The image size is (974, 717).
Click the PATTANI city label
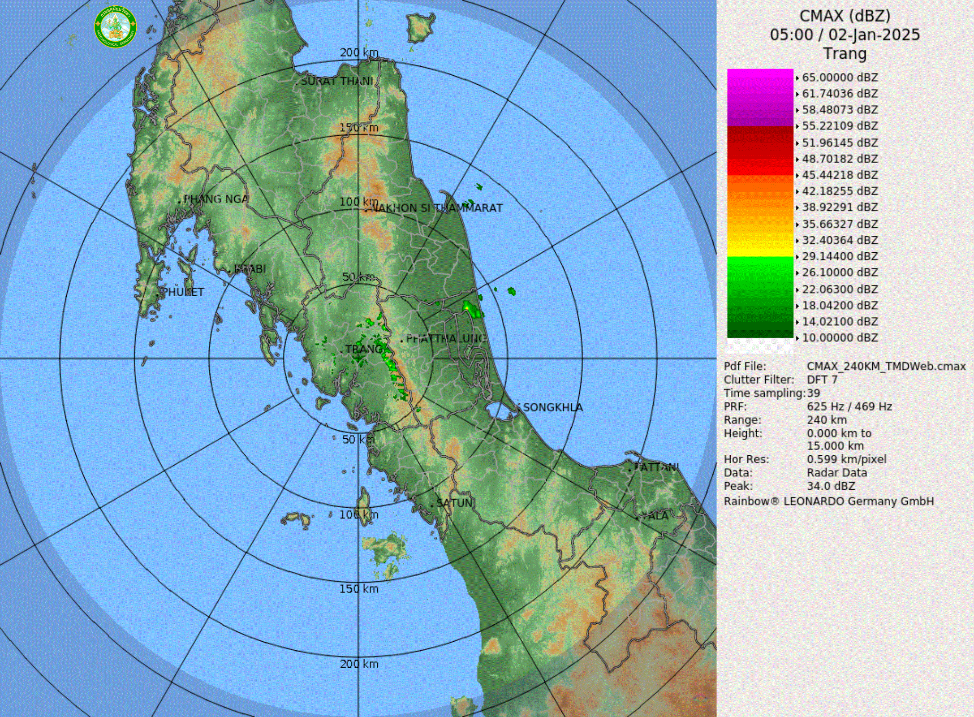(656, 467)
